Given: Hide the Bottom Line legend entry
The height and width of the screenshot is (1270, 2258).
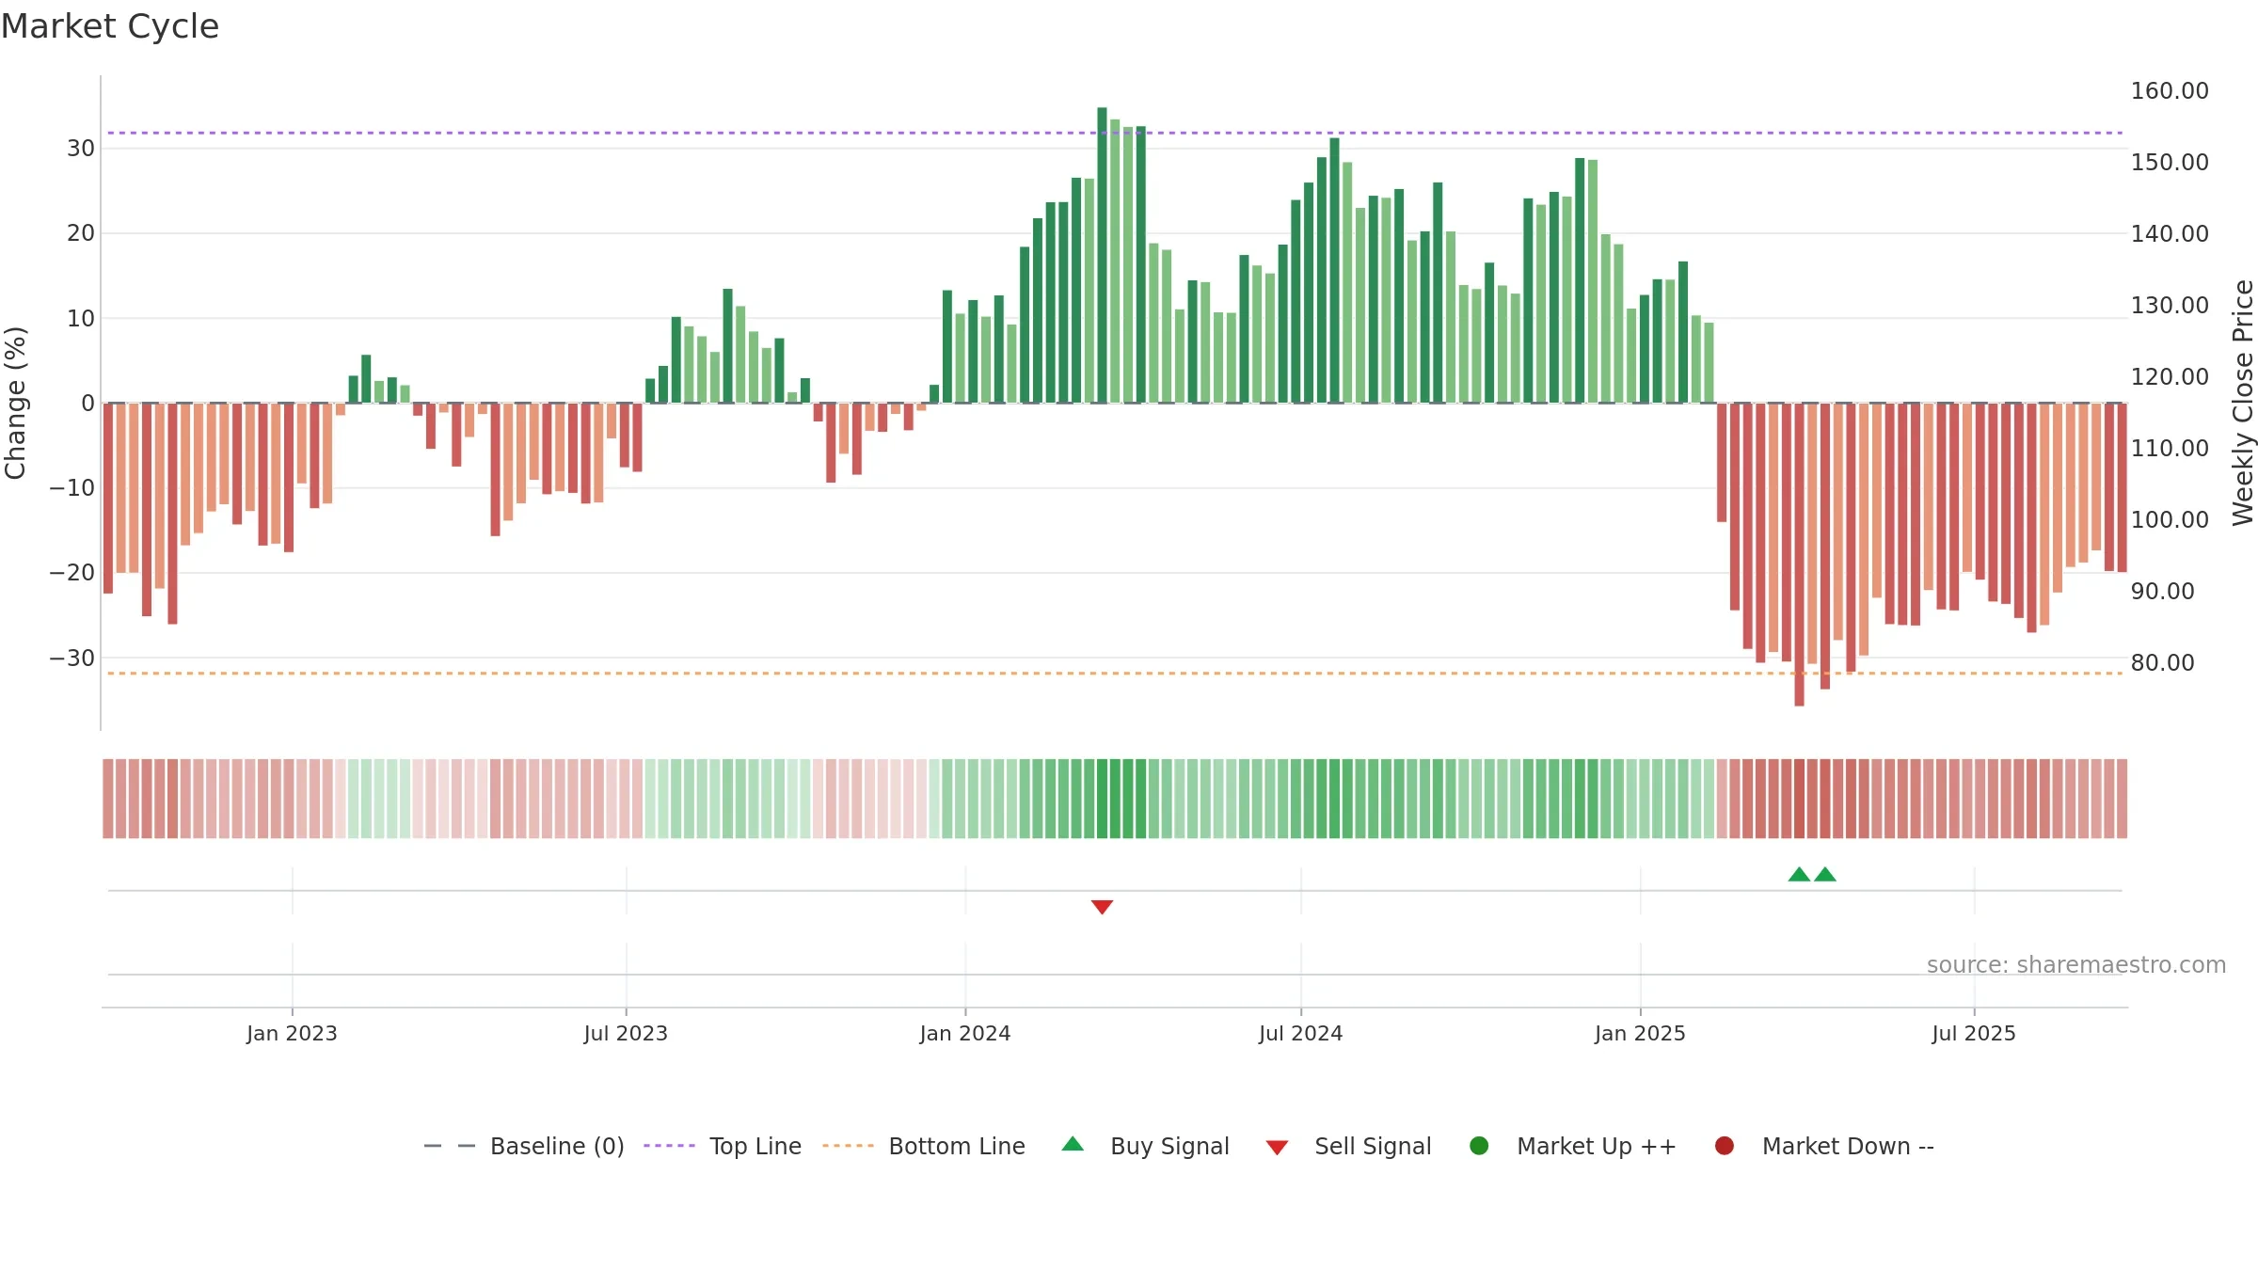Looking at the screenshot, I should click(x=924, y=1146).
